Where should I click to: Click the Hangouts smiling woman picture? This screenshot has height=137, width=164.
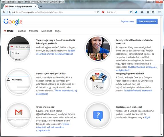coord(98,48)
